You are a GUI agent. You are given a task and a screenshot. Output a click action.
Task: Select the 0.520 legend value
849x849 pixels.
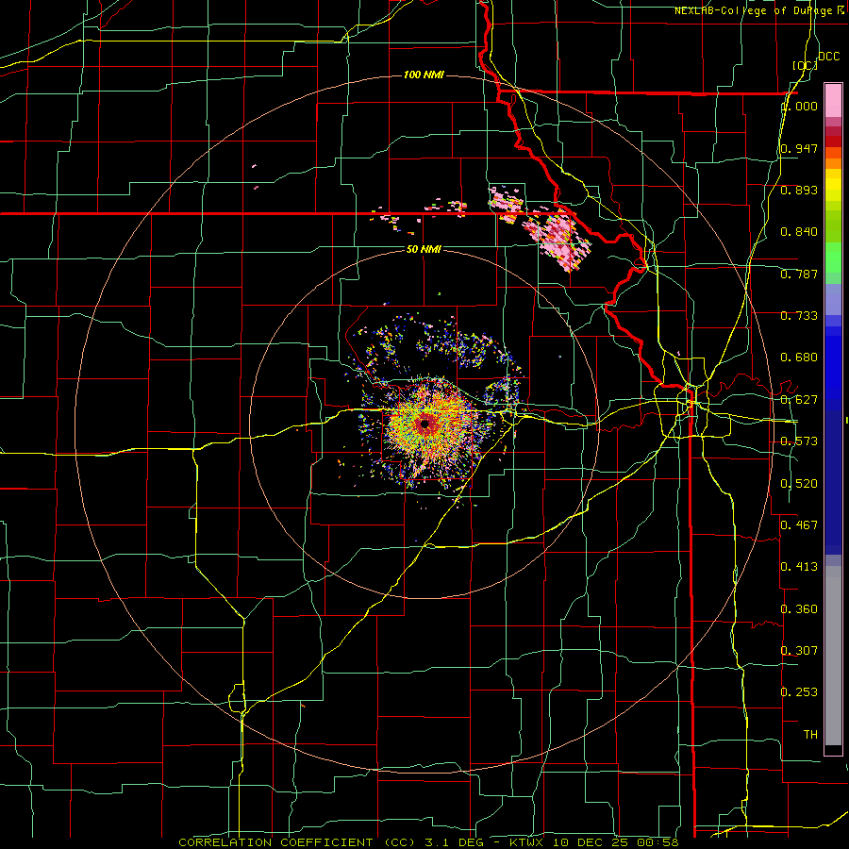coord(799,484)
